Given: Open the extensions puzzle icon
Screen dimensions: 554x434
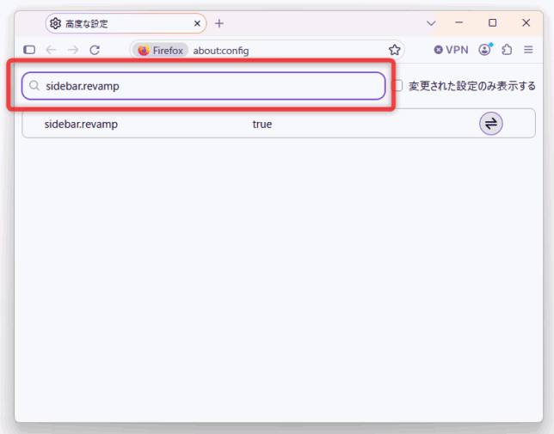Looking at the screenshot, I should click(507, 50).
